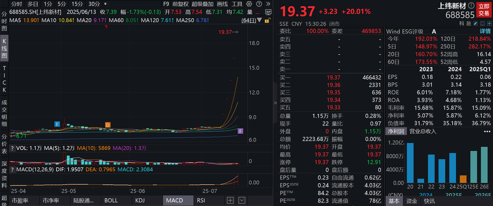Open chart settings gear icon
Viewport: 493px width, 206px height.
pyautogui.click(x=249, y=4)
